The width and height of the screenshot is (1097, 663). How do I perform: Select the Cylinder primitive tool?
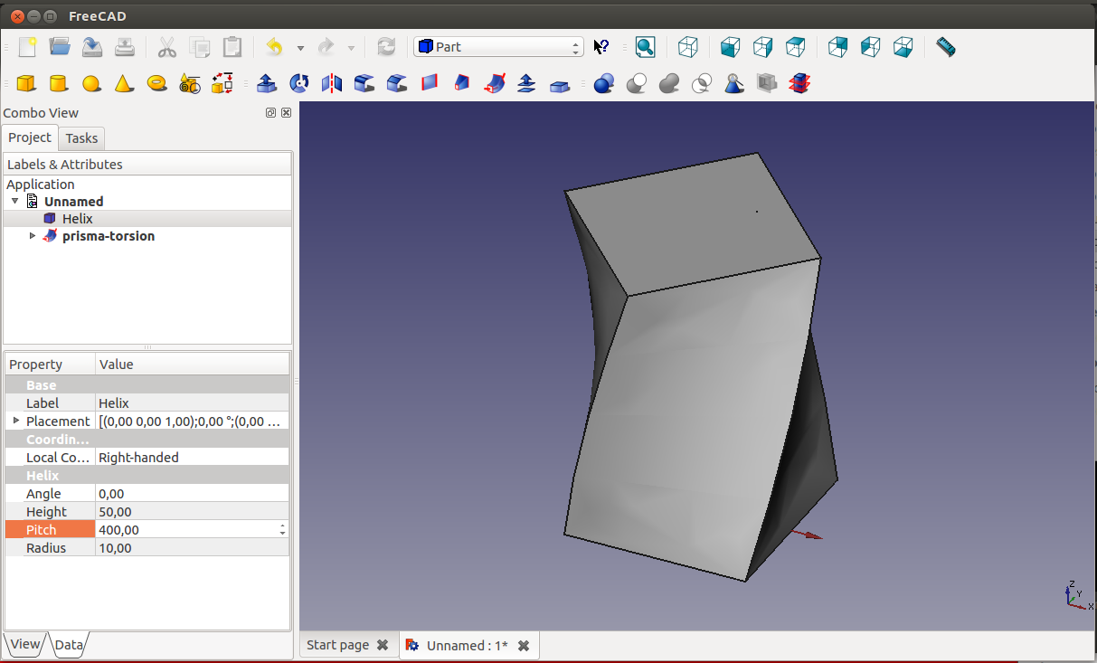(x=58, y=84)
